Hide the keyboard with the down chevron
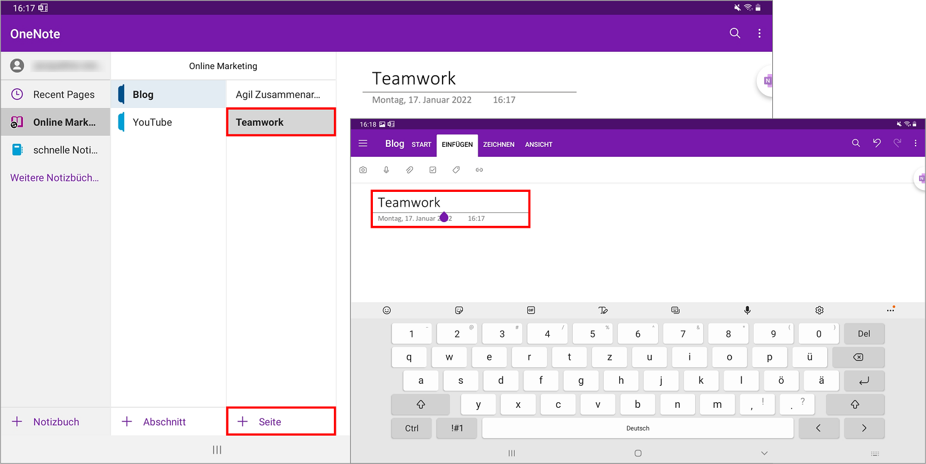926x464 pixels. (x=764, y=453)
